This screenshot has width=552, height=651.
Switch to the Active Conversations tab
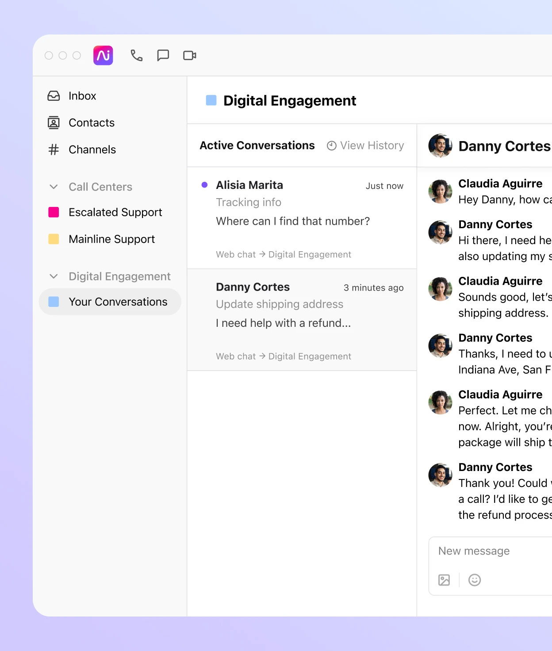257,145
